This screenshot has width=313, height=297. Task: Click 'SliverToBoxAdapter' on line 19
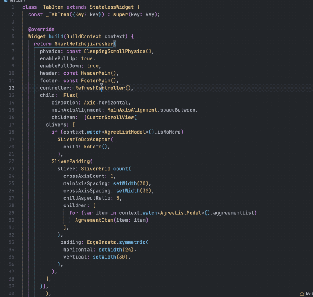tap(84, 139)
